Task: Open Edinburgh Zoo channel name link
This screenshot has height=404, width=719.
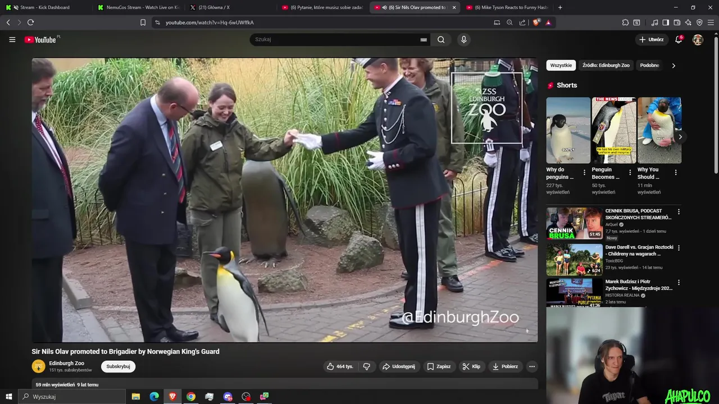Action: tap(66, 363)
